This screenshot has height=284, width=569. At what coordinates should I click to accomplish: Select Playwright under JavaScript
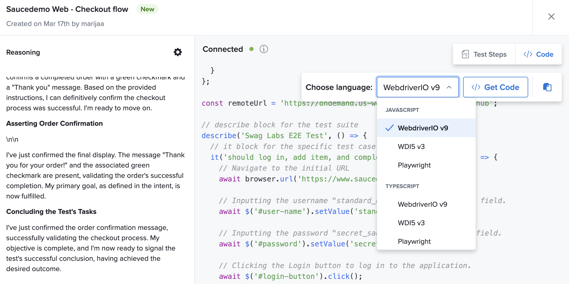pos(426,165)
